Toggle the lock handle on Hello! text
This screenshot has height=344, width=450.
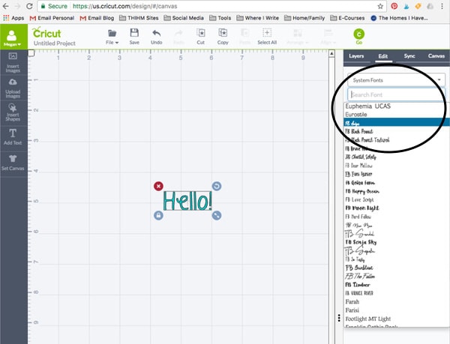(158, 216)
